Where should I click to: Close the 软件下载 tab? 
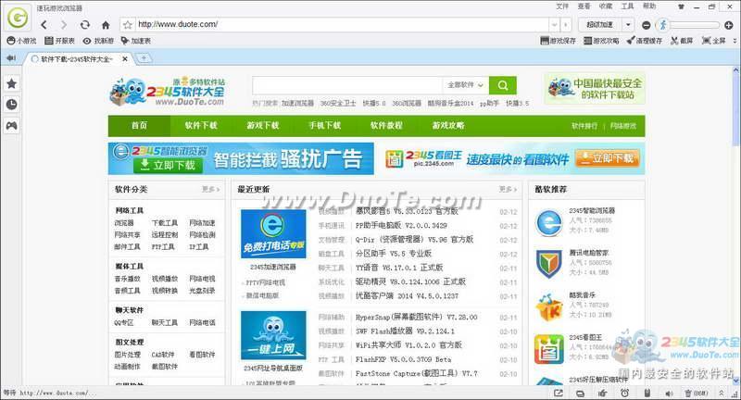[x=125, y=59]
